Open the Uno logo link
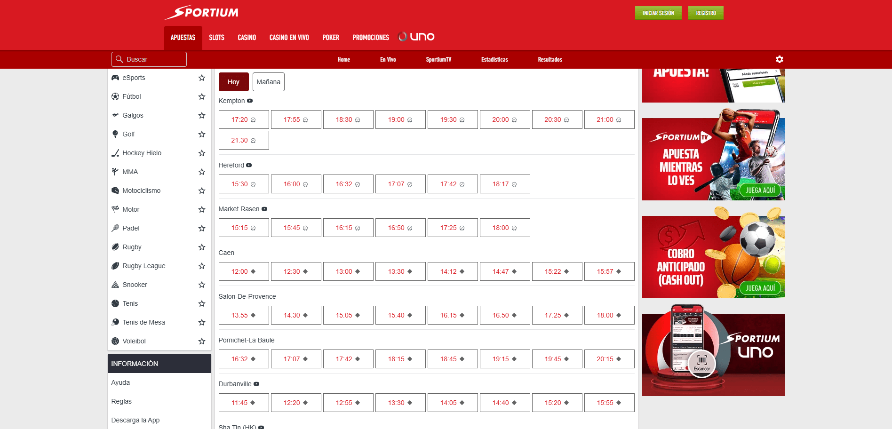The height and width of the screenshot is (429, 892). click(x=416, y=37)
